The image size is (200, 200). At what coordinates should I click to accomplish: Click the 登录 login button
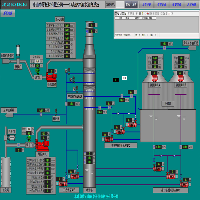pos(128,5)
